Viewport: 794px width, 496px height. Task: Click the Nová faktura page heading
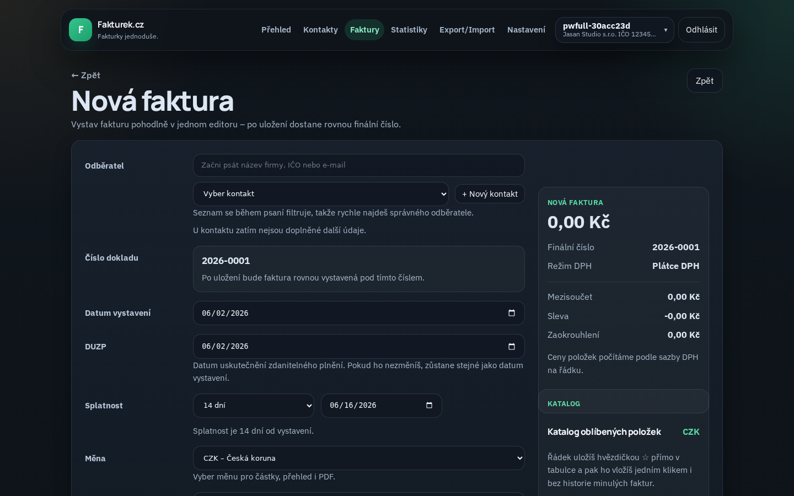pos(153,101)
